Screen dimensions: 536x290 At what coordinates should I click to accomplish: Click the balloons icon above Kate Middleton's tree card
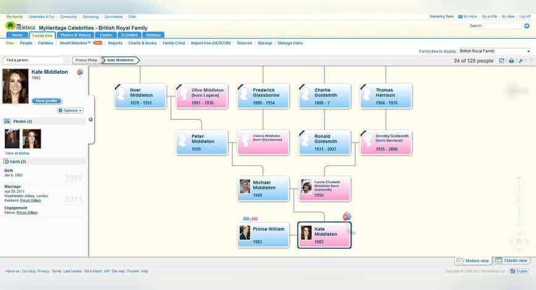(347, 216)
